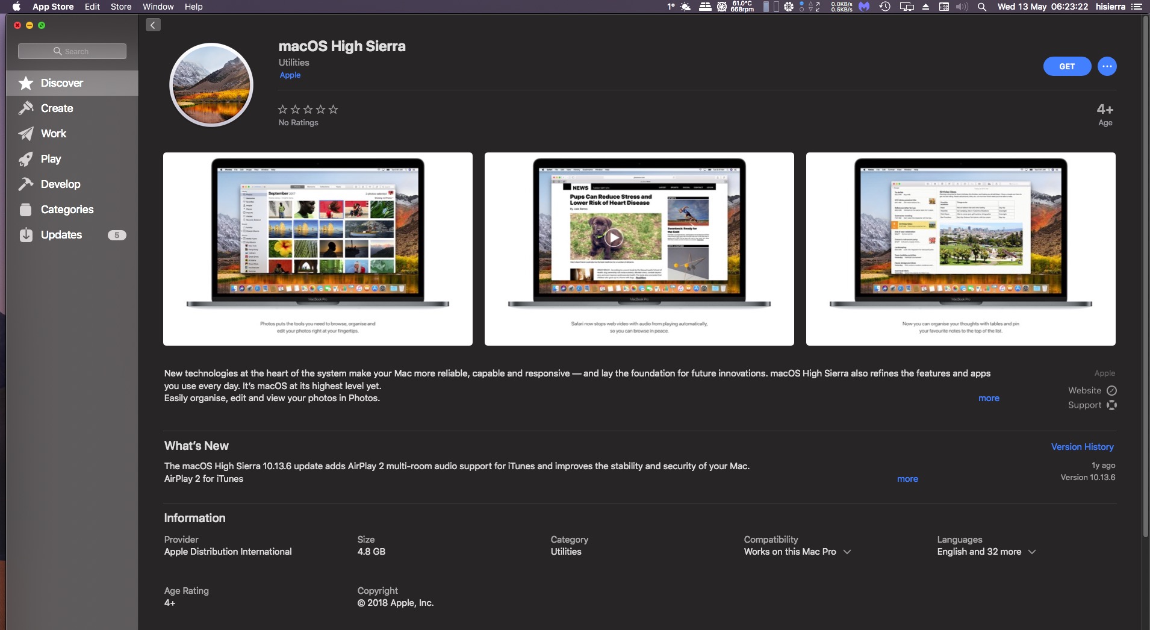
Task: Open the Store menu
Action: tap(121, 7)
